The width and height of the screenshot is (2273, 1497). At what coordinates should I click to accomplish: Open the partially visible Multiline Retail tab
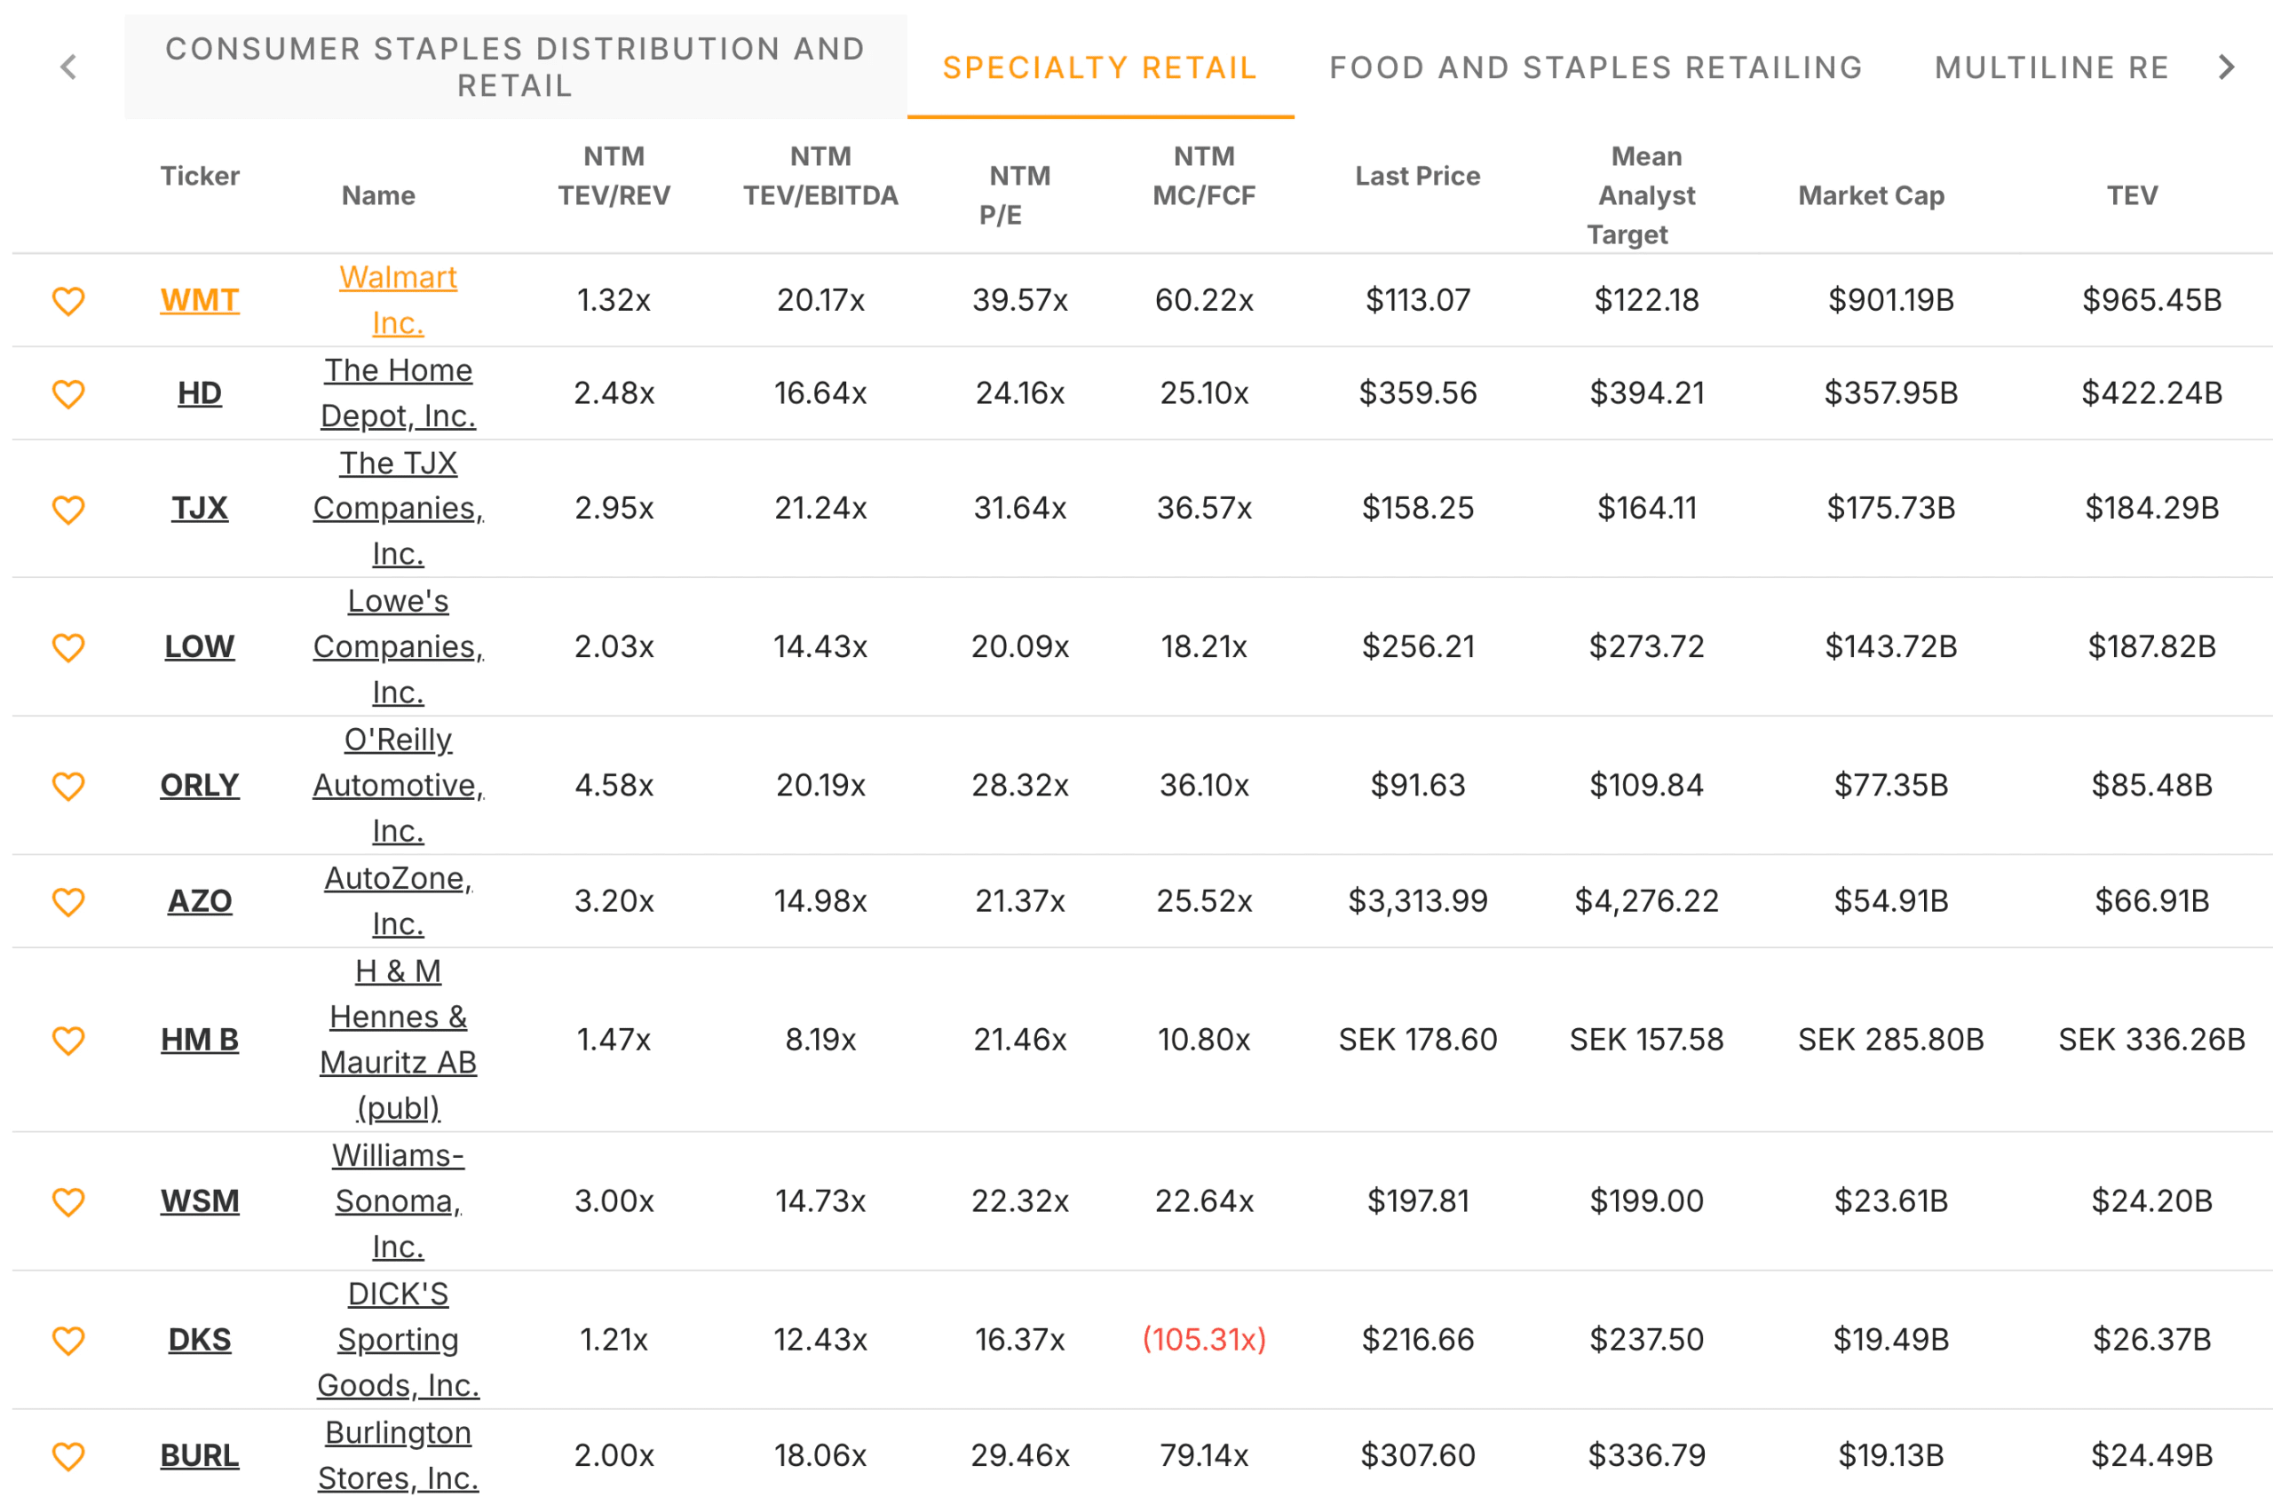[x=2050, y=67]
